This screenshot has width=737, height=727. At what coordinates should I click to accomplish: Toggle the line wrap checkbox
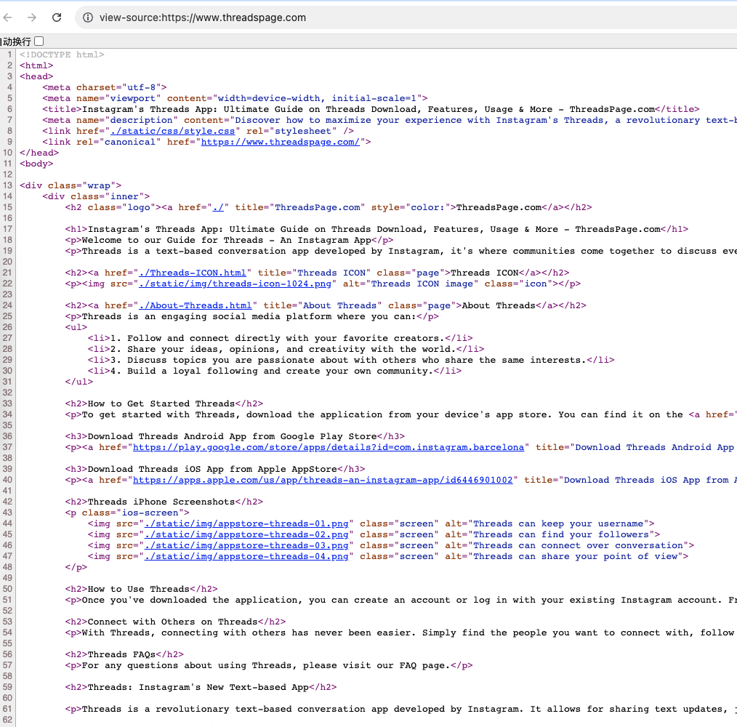point(39,41)
